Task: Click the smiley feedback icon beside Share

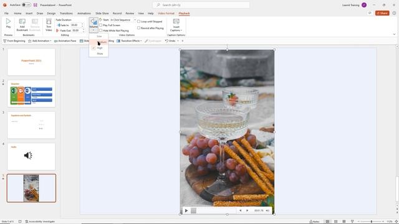Action: tap(394, 13)
